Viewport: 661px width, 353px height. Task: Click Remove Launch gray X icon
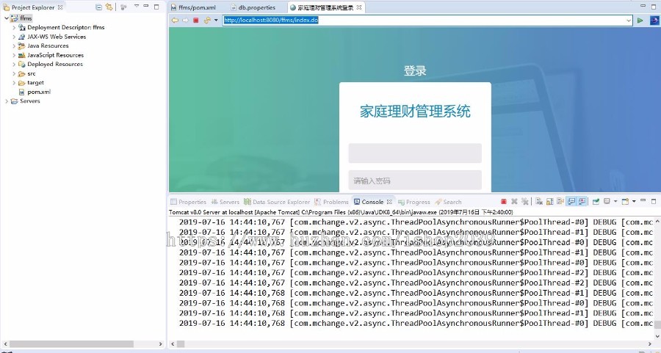(x=514, y=201)
